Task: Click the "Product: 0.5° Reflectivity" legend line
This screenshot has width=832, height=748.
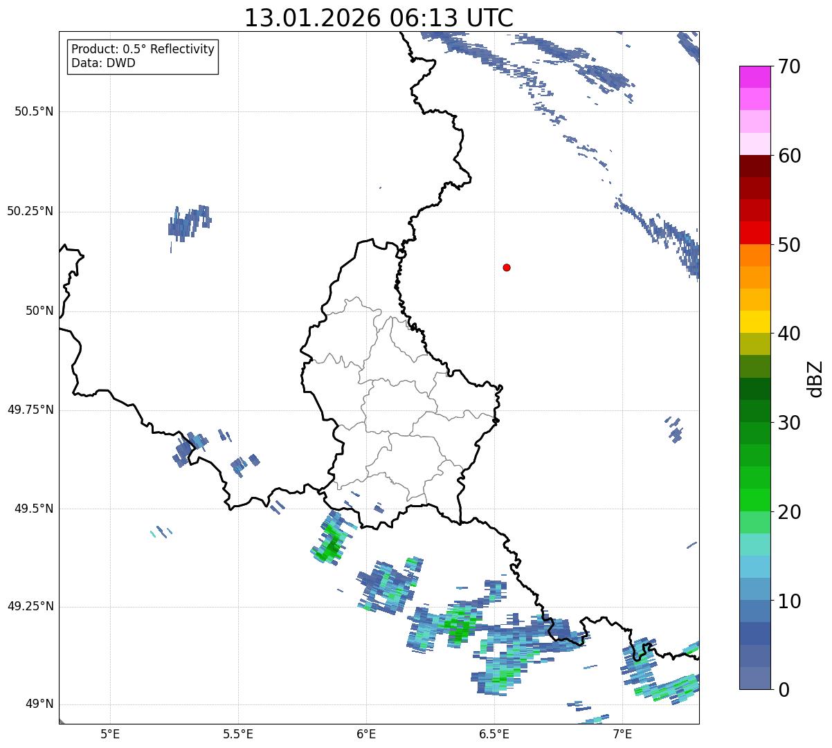Action: (x=143, y=50)
